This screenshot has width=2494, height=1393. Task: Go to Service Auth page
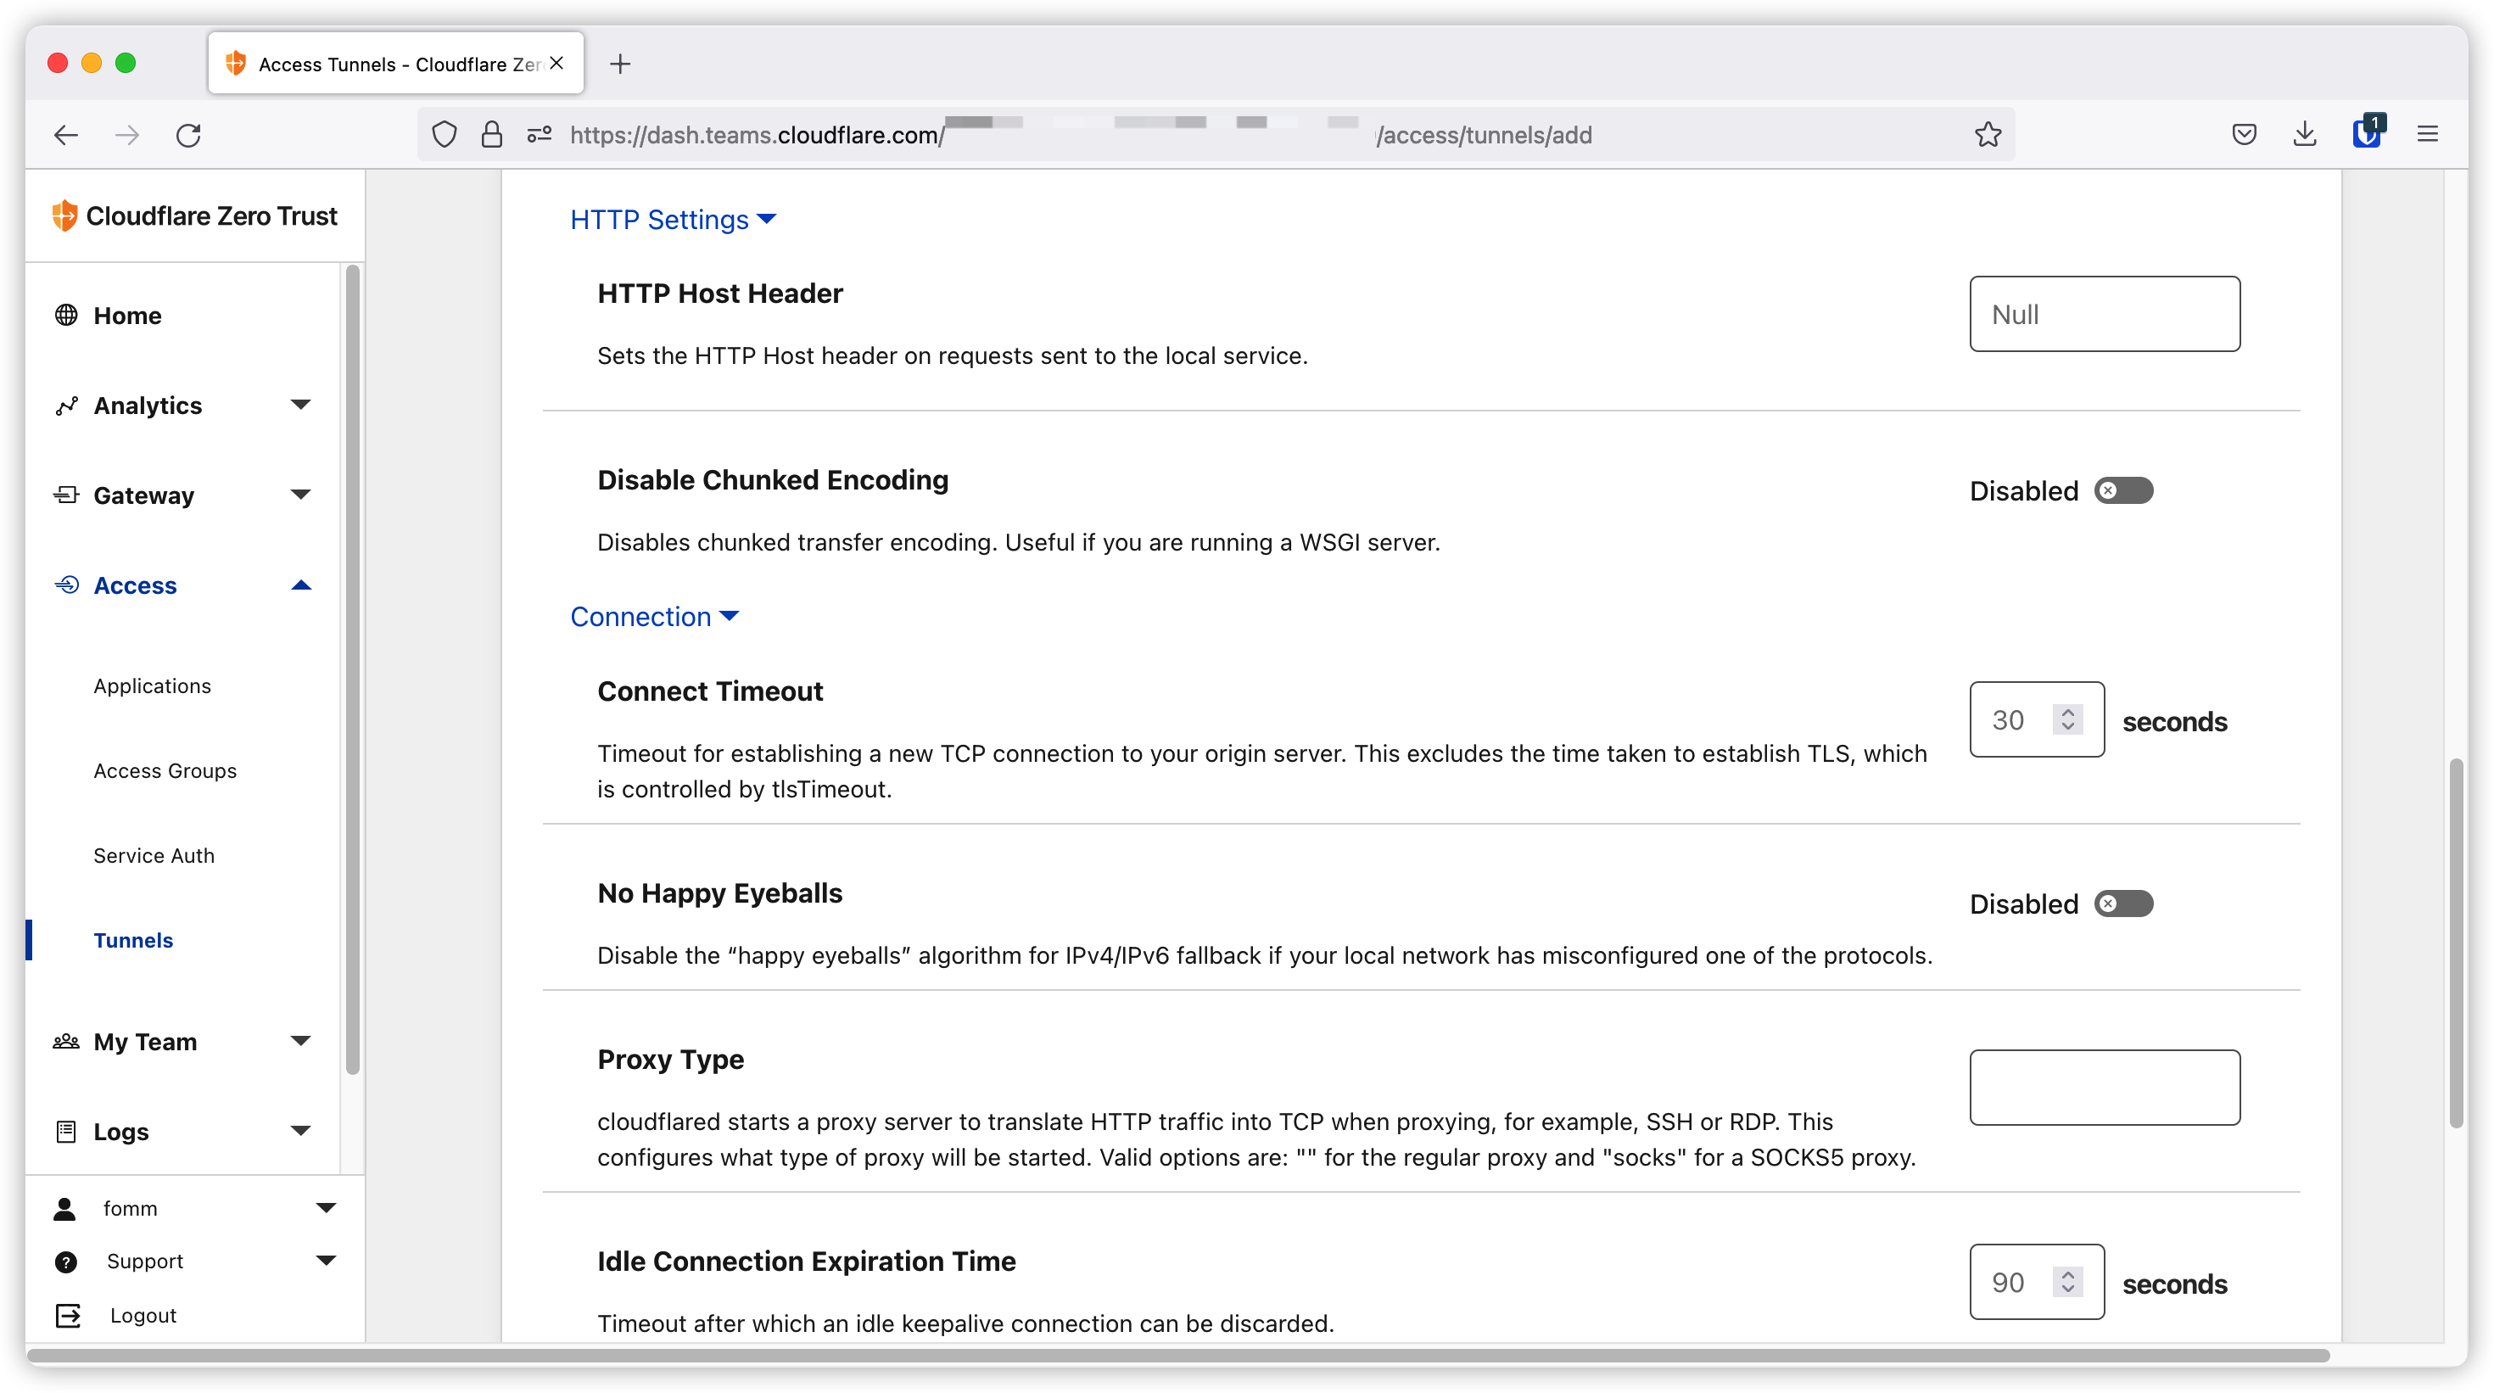pyautogui.click(x=154, y=856)
